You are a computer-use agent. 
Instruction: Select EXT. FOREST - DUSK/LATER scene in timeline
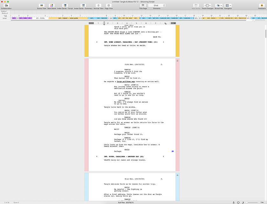tap(68, 18)
